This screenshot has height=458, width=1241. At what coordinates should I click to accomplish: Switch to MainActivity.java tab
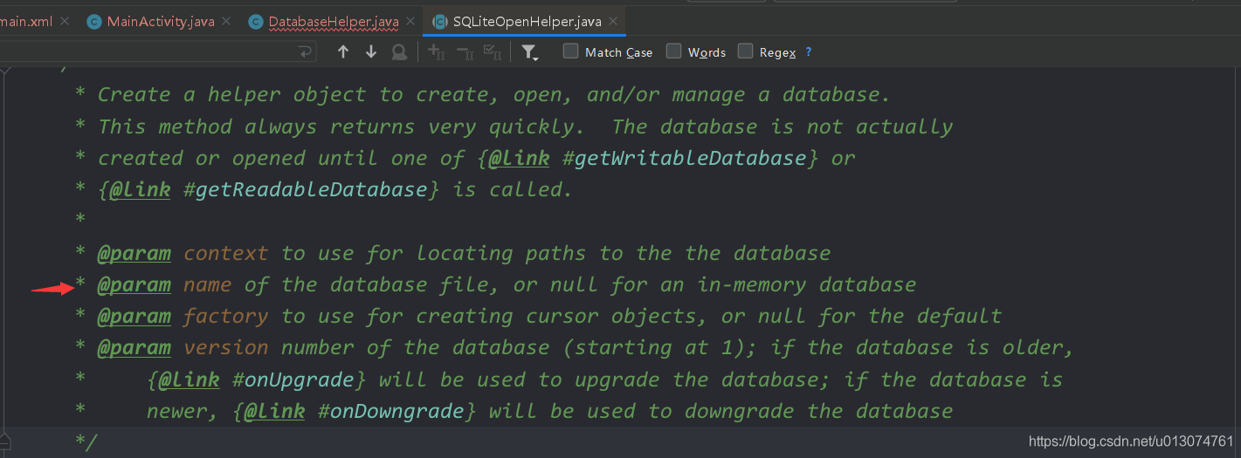point(148,21)
